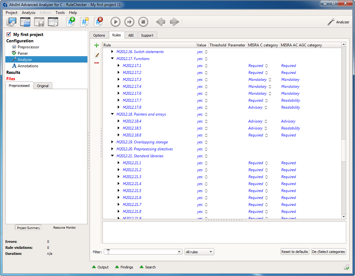This screenshot has height=276, width=355.
Task: Click the filter funnel icon
Action: (108, 252)
